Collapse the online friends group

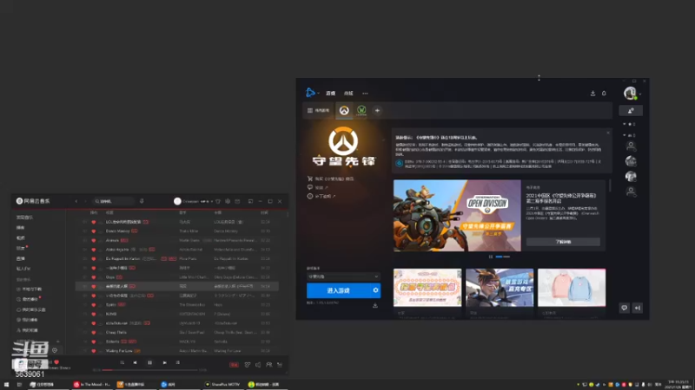pos(629,135)
